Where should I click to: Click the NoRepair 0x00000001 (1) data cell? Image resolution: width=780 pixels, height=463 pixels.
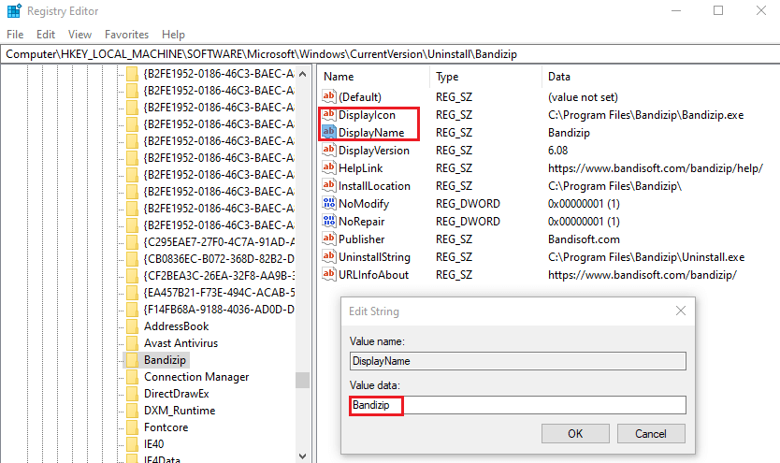(x=584, y=222)
